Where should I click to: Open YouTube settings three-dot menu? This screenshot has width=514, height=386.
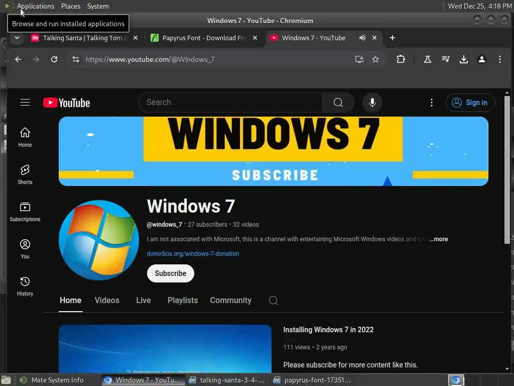point(431,103)
